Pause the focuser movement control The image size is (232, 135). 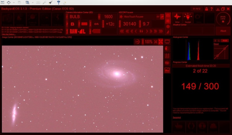[141, 31]
